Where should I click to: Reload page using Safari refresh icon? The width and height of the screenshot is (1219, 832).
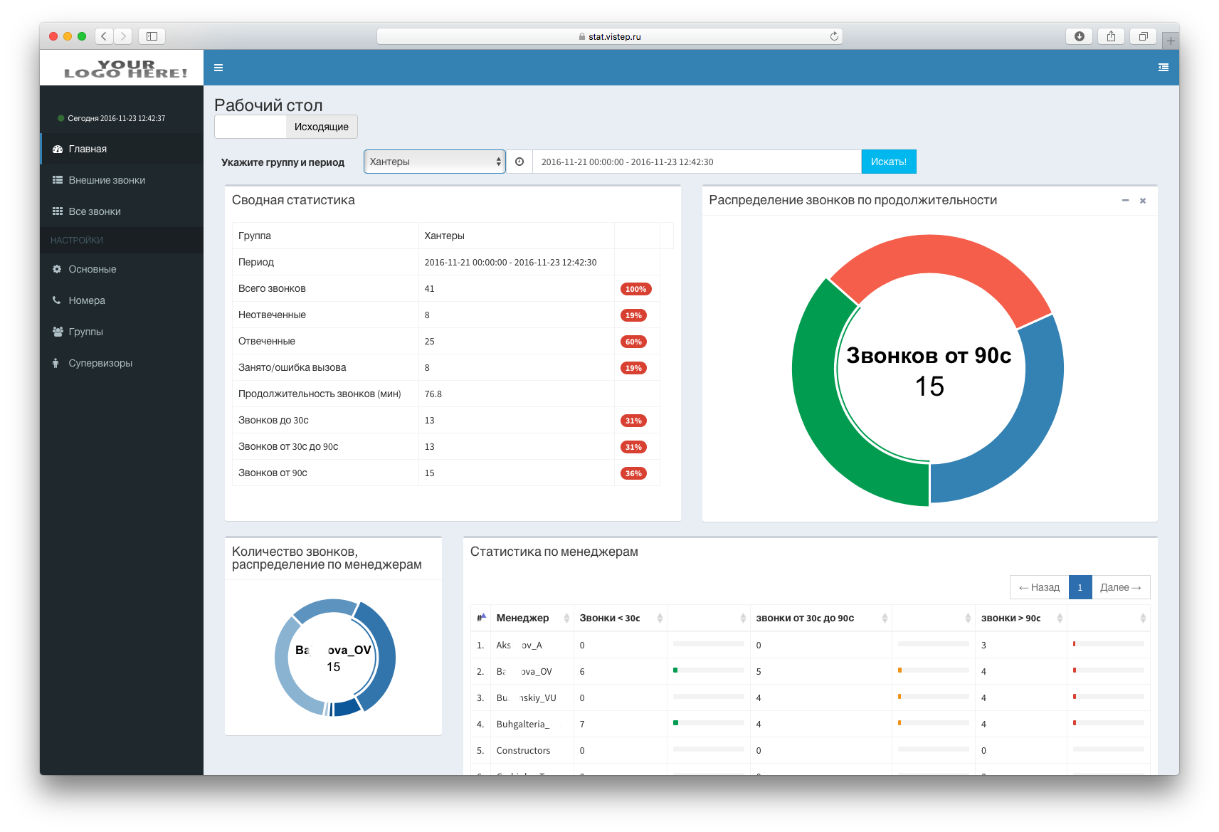point(834,36)
